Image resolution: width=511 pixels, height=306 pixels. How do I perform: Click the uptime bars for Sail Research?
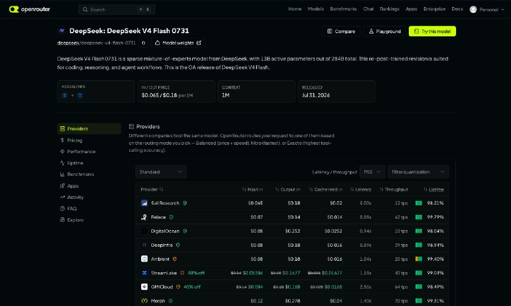tap(419, 203)
